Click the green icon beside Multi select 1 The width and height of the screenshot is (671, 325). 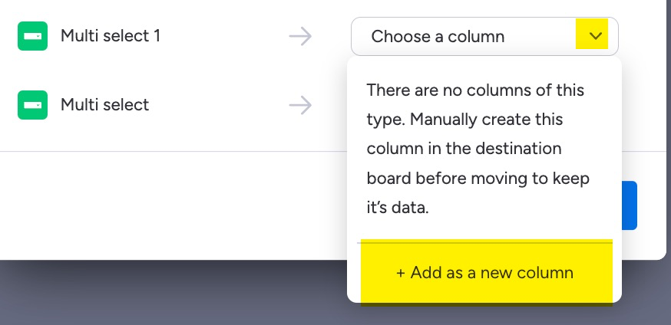click(x=32, y=36)
